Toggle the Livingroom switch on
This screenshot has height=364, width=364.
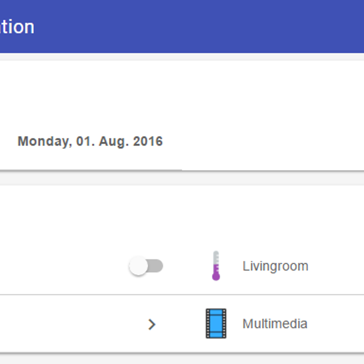(x=146, y=266)
